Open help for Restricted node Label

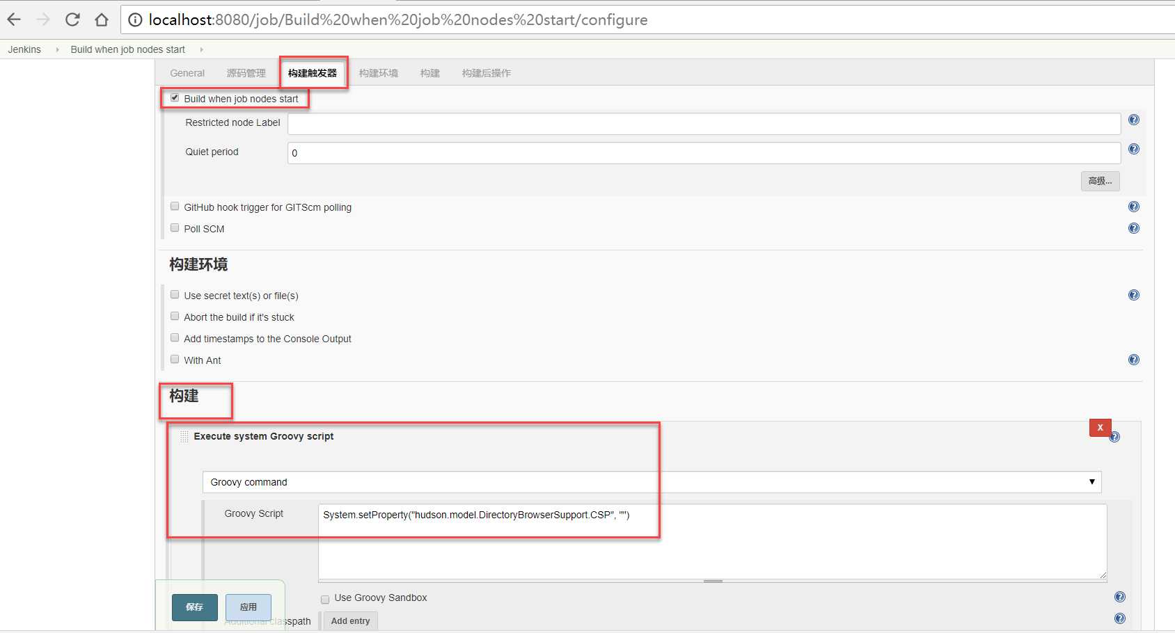point(1134,120)
